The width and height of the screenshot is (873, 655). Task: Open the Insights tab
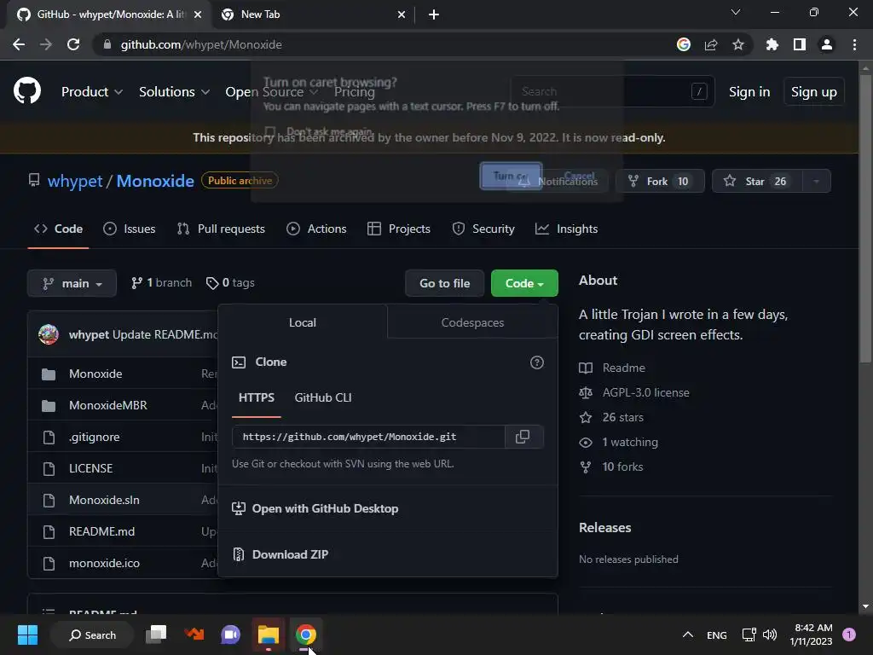[x=566, y=229]
